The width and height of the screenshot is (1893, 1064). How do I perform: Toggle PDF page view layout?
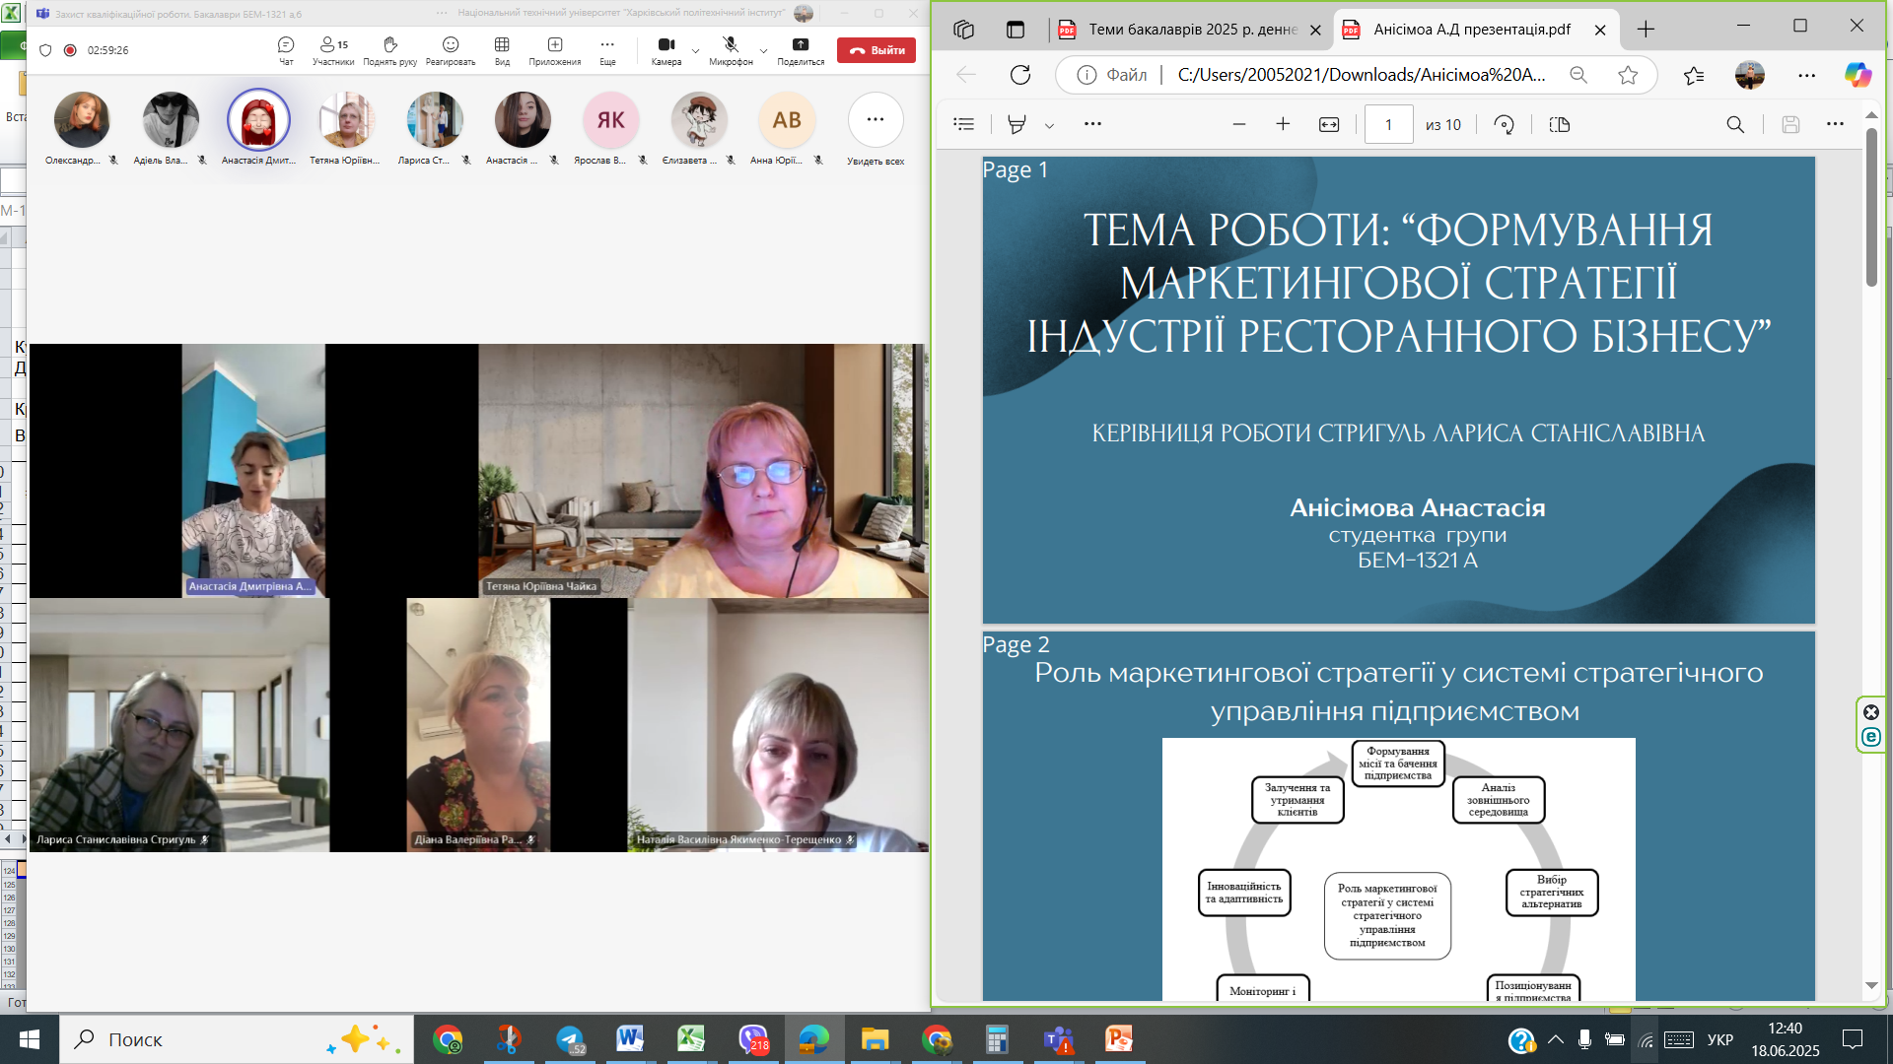(1559, 125)
